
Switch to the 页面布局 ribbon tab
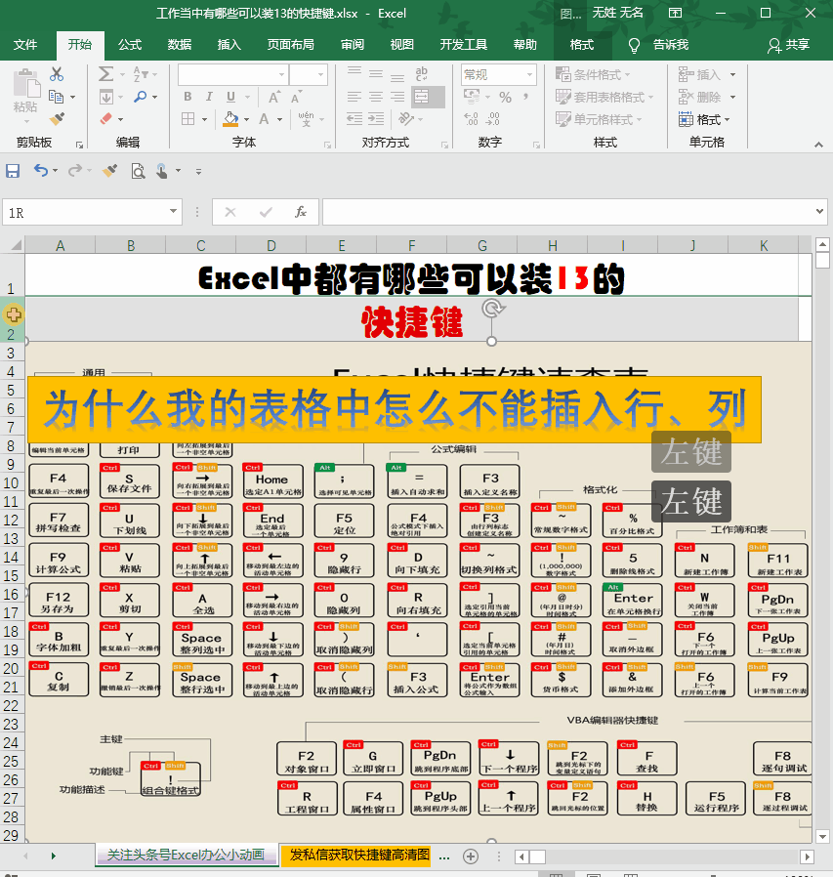[290, 45]
